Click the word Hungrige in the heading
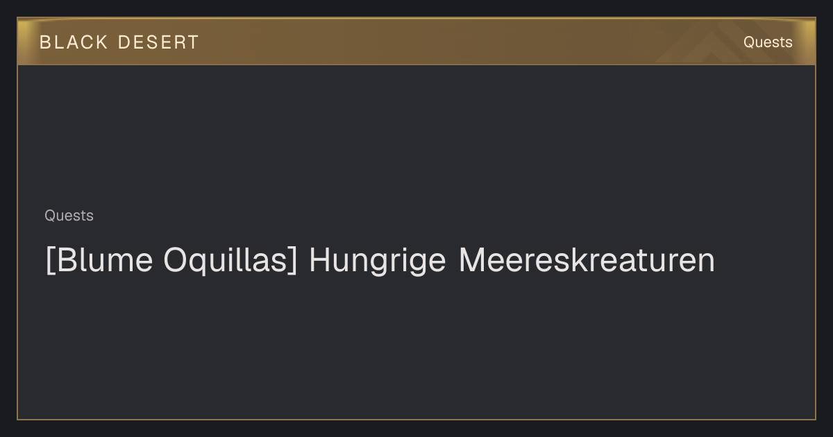The height and width of the screenshot is (437, 833). (378, 262)
